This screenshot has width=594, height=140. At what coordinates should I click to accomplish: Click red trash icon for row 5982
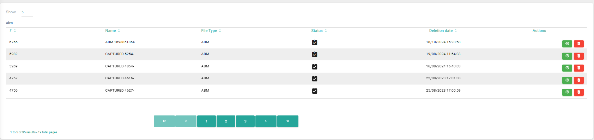578,56
